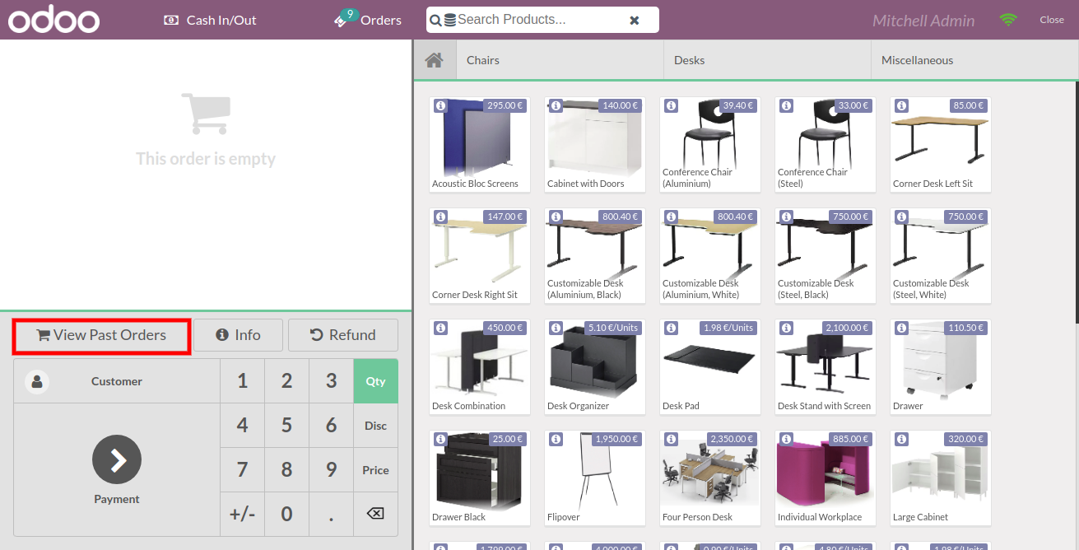Activate Qty mode on numpad
Viewport: 1079px width, 550px height.
tap(375, 381)
